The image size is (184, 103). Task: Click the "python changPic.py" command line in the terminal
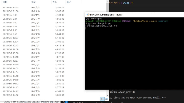click(x=99, y=23)
